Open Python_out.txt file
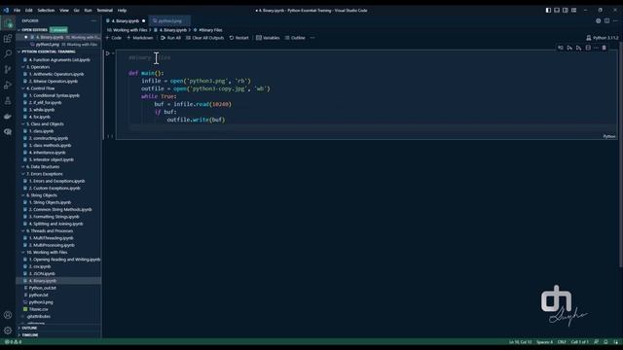 (x=58, y=288)
